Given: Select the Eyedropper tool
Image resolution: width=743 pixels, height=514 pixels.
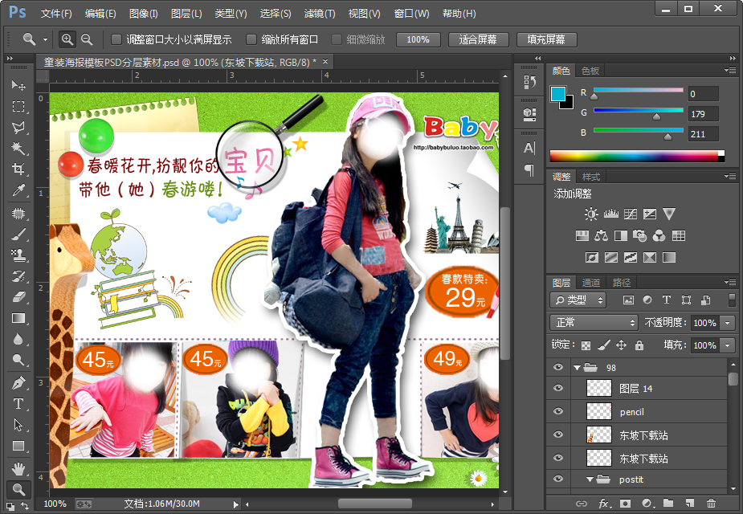Looking at the screenshot, I should pos(18,190).
